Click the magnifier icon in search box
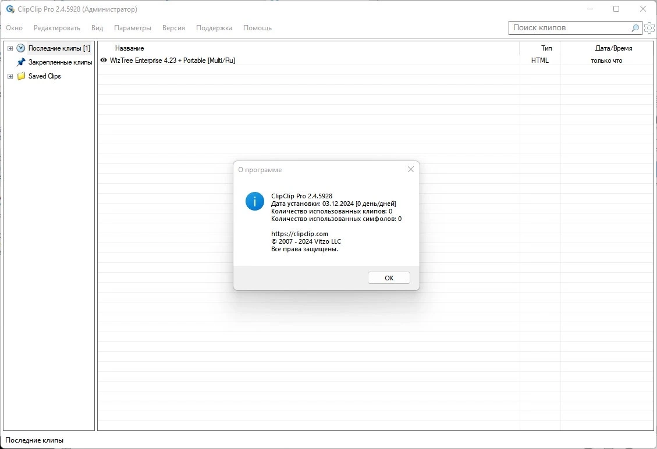657x449 pixels. 635,28
